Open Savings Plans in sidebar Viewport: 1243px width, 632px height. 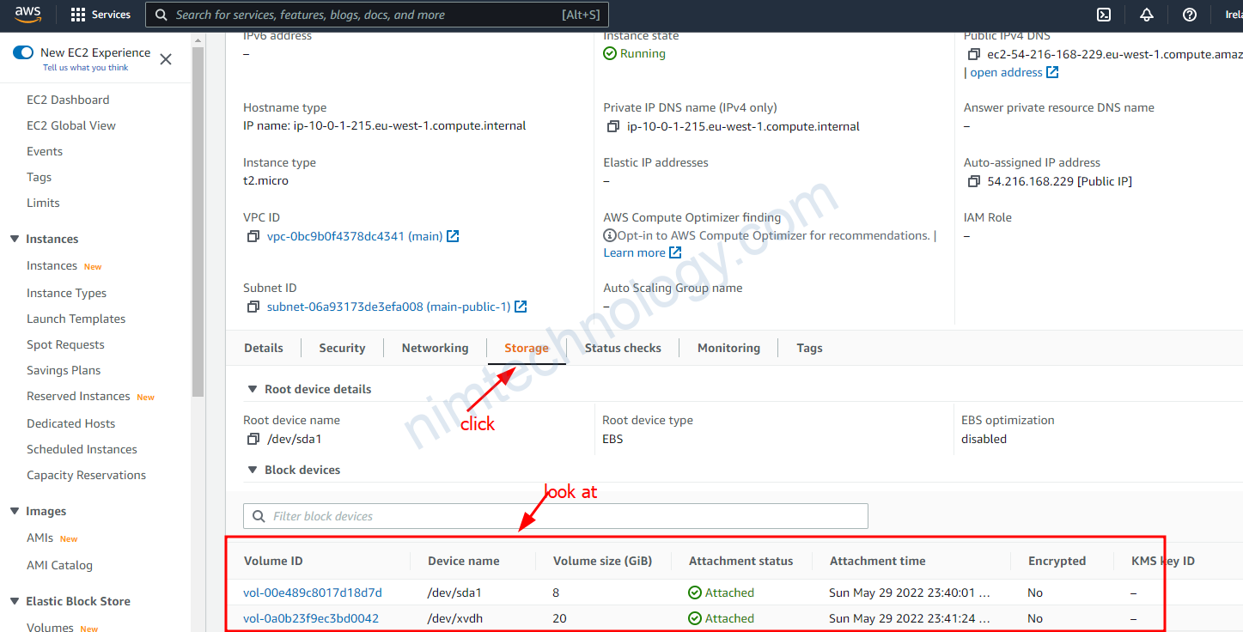click(64, 370)
